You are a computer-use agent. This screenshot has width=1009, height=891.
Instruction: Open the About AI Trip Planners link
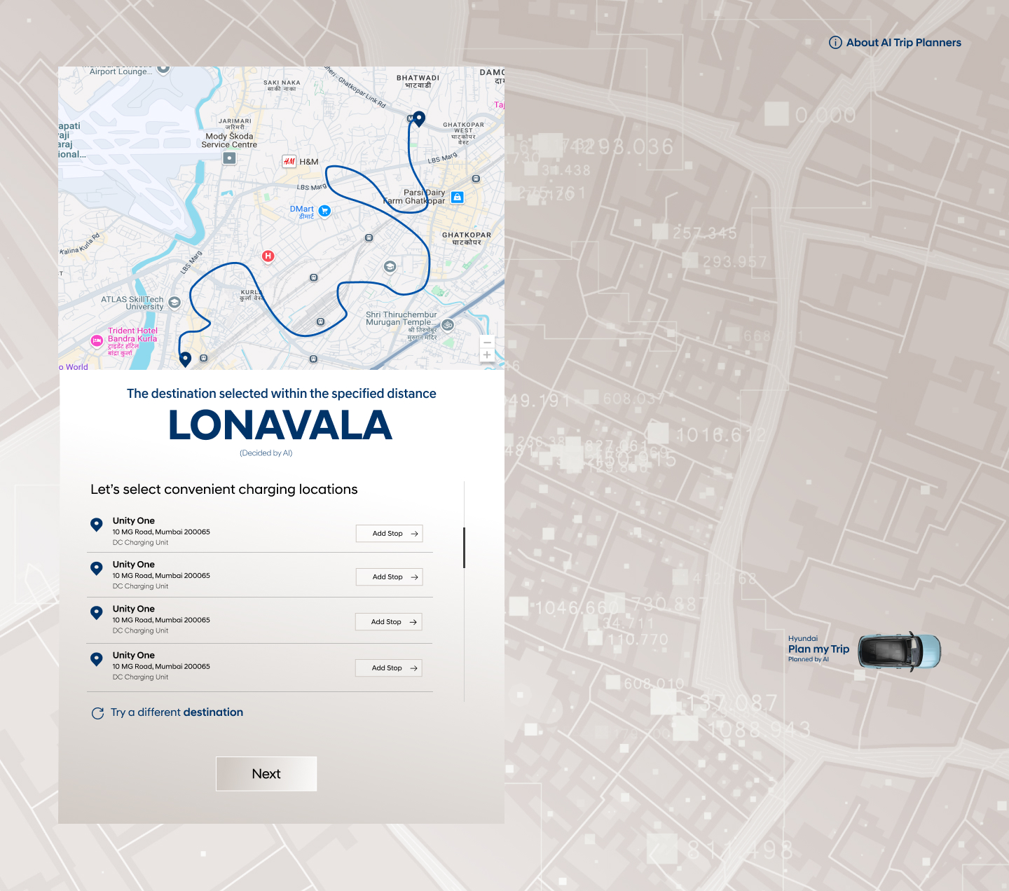903,43
